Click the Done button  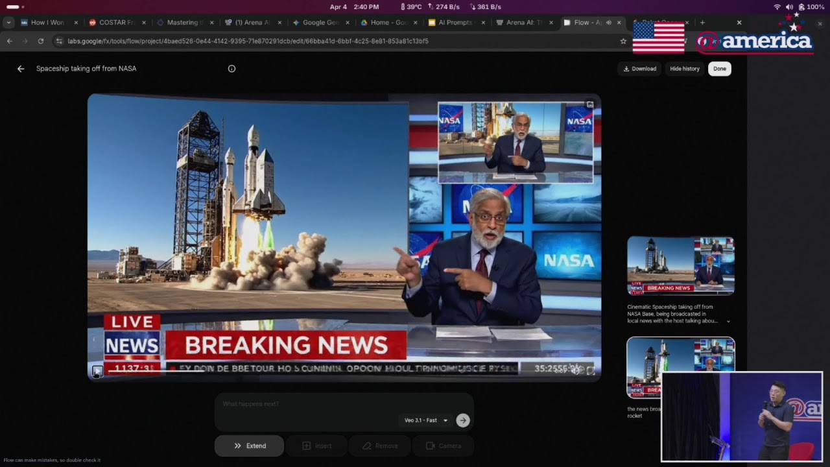tap(720, 69)
